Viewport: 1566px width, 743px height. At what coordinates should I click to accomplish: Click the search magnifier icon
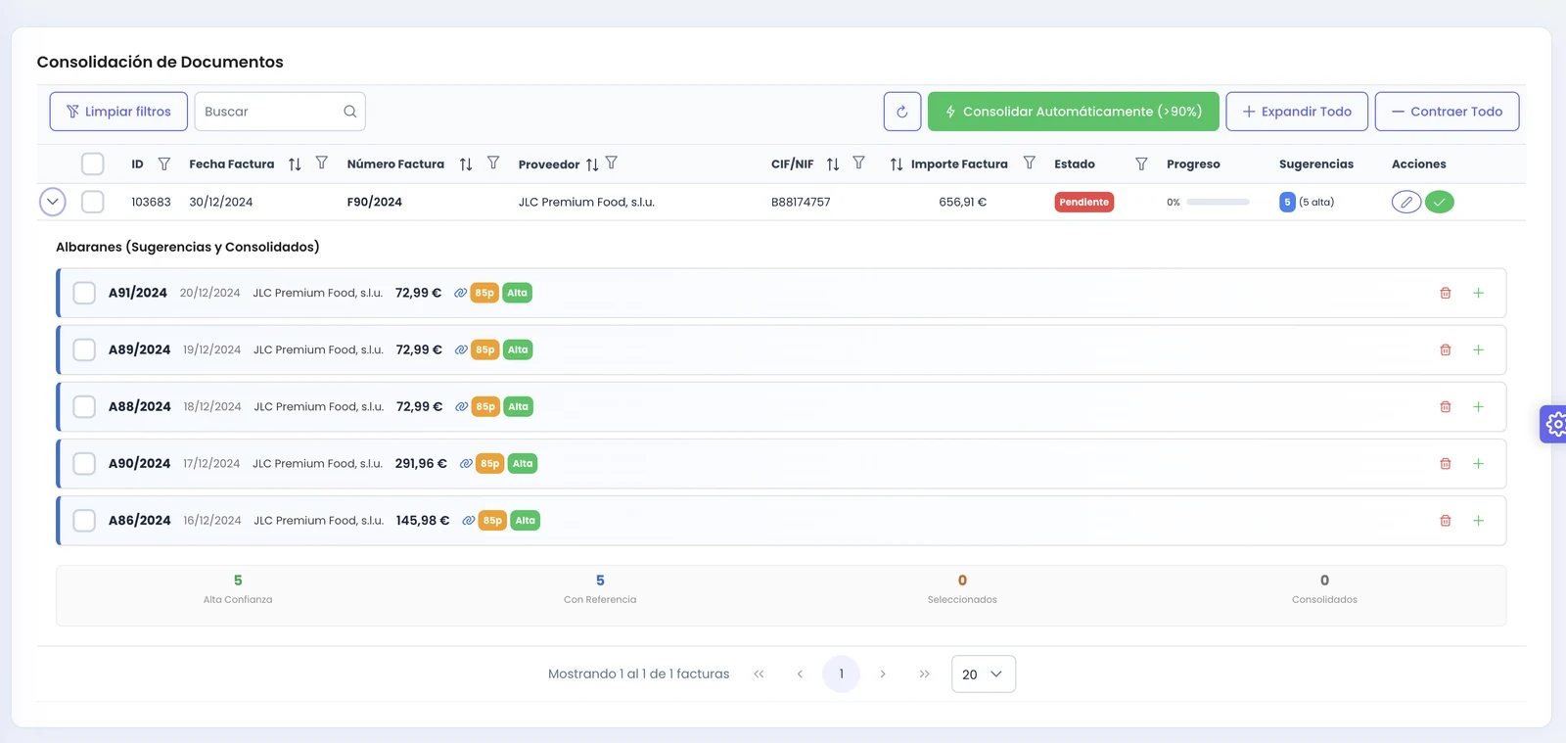349,112
